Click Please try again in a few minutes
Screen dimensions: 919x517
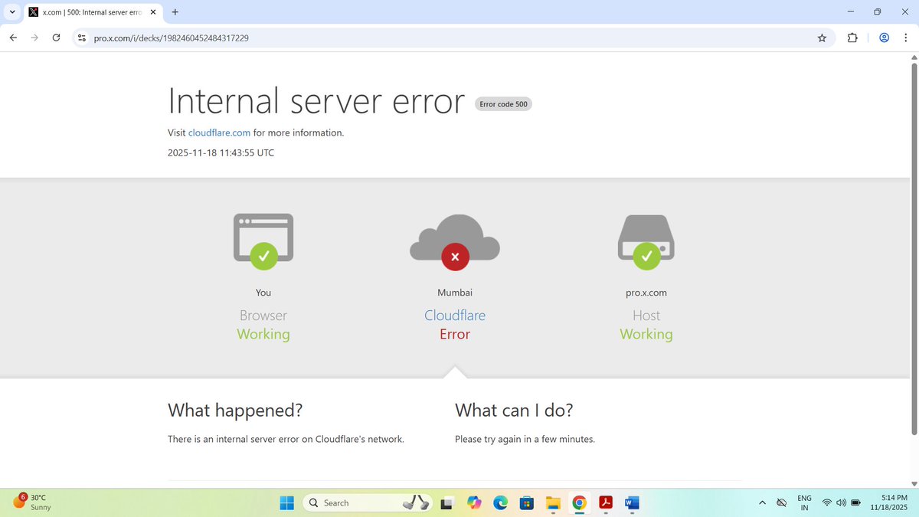525,439
